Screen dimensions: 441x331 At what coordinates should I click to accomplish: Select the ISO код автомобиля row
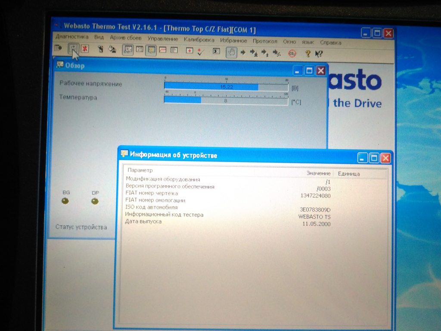(228, 208)
